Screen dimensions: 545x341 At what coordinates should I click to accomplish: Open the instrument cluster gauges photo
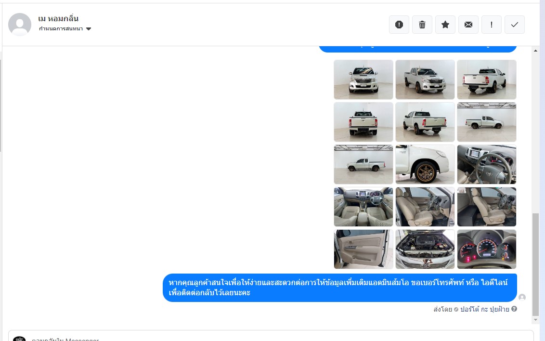click(x=487, y=249)
